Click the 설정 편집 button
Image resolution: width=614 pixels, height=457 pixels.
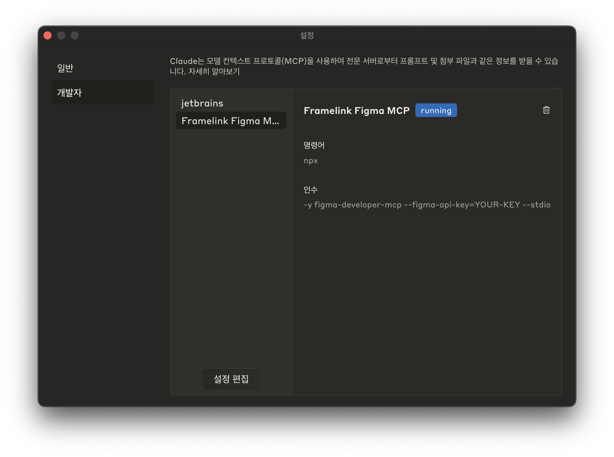point(231,379)
